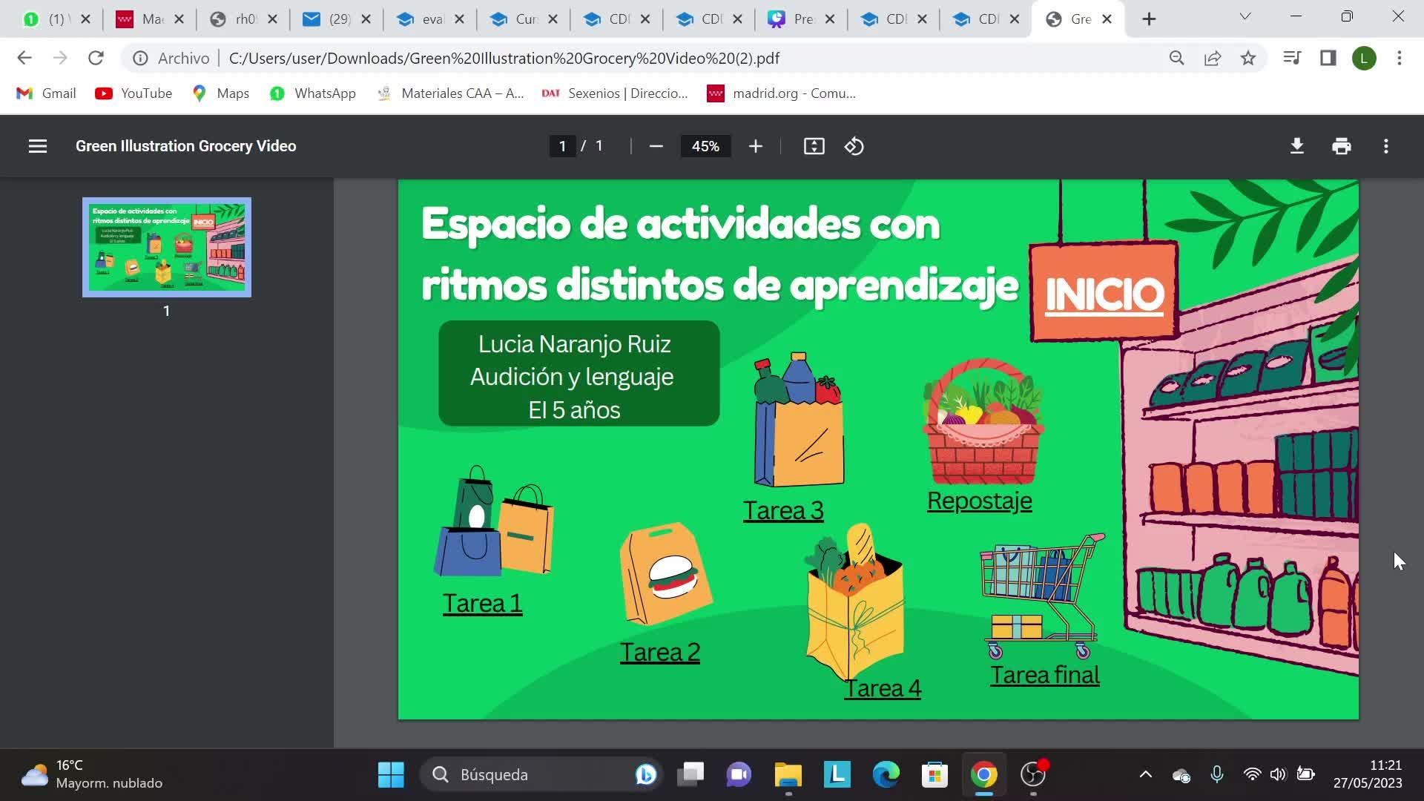The width and height of the screenshot is (1424, 801).
Task: Print the PDF document
Action: click(x=1341, y=146)
